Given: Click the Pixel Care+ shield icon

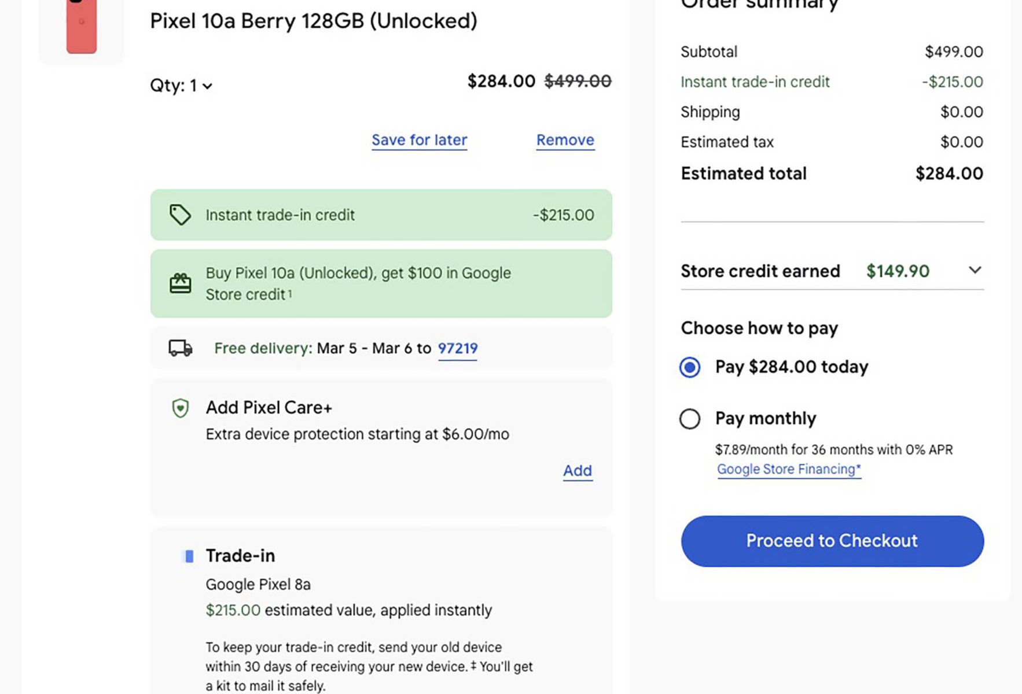Looking at the screenshot, I should (x=181, y=408).
